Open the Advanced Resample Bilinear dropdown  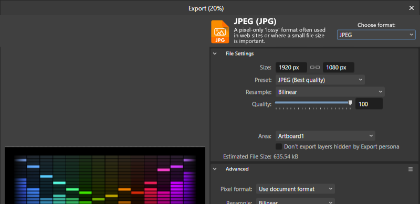click(296, 201)
